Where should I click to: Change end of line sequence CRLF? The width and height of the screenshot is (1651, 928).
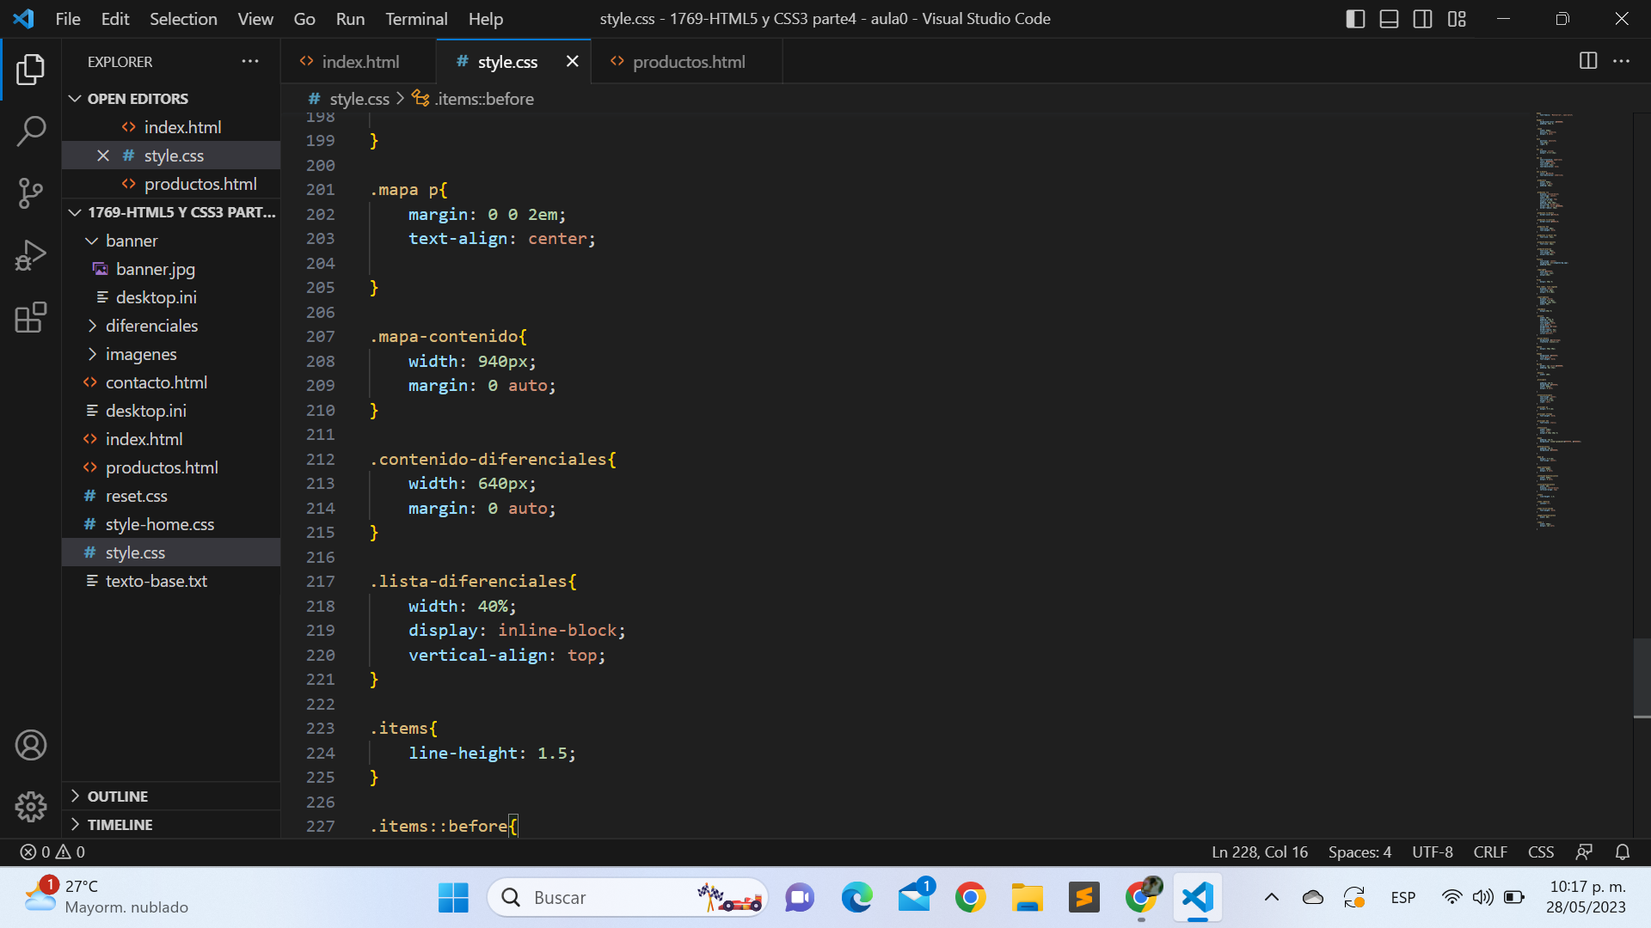click(x=1490, y=852)
